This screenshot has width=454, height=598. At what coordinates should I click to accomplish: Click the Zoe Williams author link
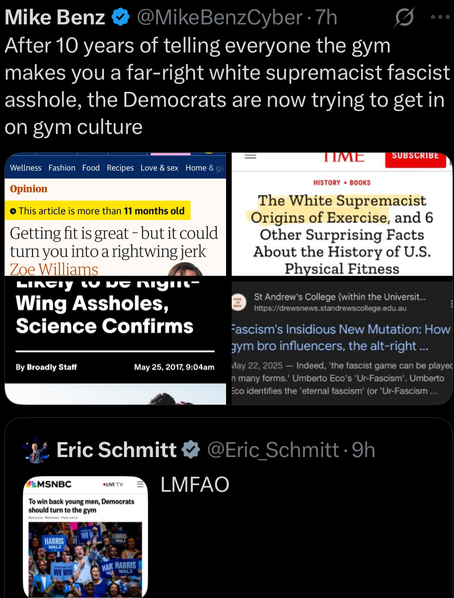coord(54,269)
